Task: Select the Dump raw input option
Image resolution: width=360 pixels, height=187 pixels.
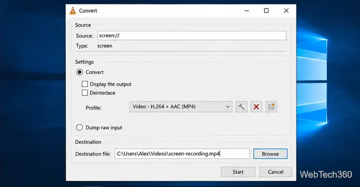Action: point(80,128)
